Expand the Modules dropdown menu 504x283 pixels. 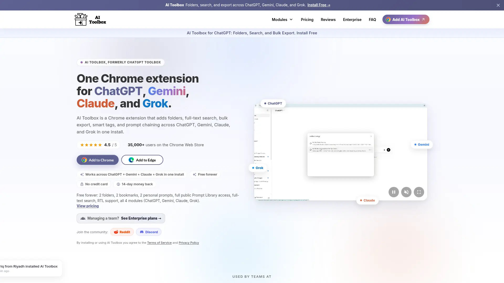click(282, 19)
